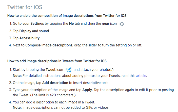178x112 pixels.
Task: Click the 'Twitter for iOS' page heading
Action: pyautogui.click(x=25, y=7)
